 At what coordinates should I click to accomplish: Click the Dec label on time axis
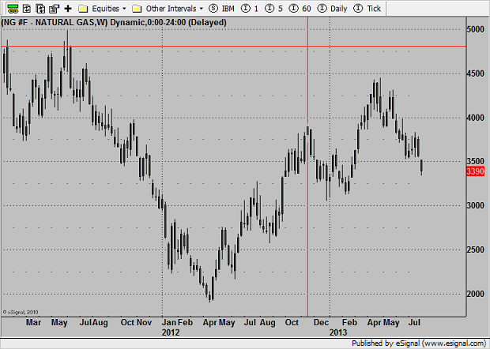[x=321, y=322]
